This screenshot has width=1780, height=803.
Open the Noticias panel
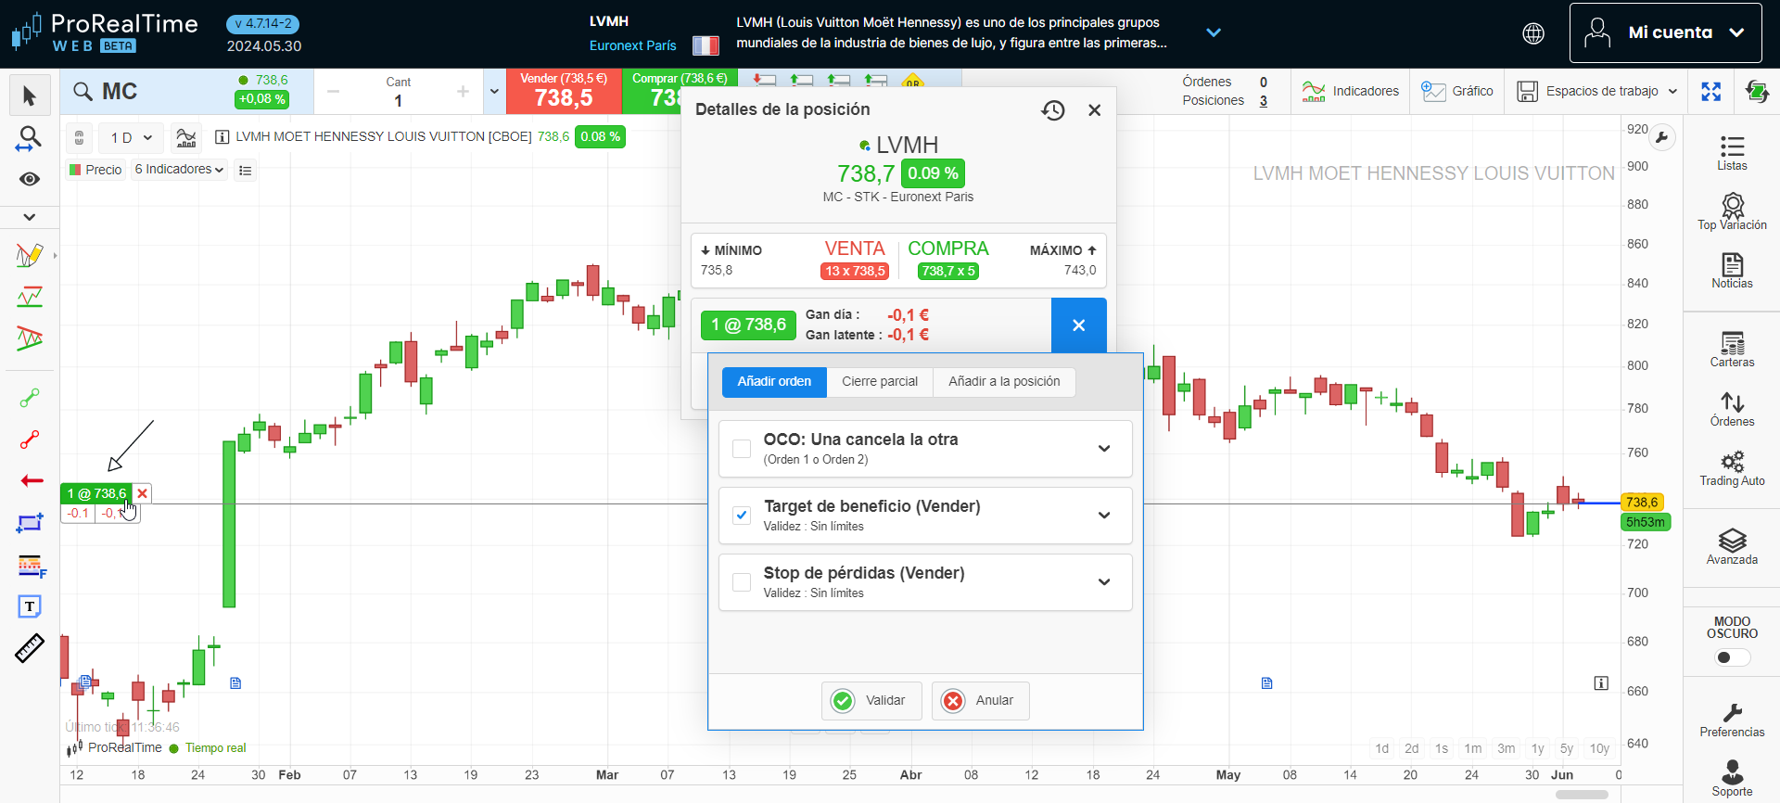click(x=1732, y=271)
